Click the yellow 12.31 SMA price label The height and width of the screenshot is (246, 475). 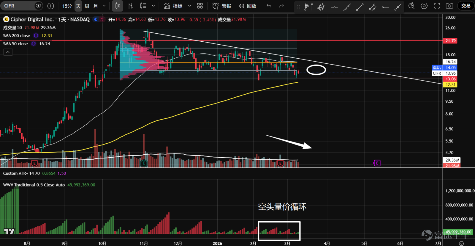(451, 85)
